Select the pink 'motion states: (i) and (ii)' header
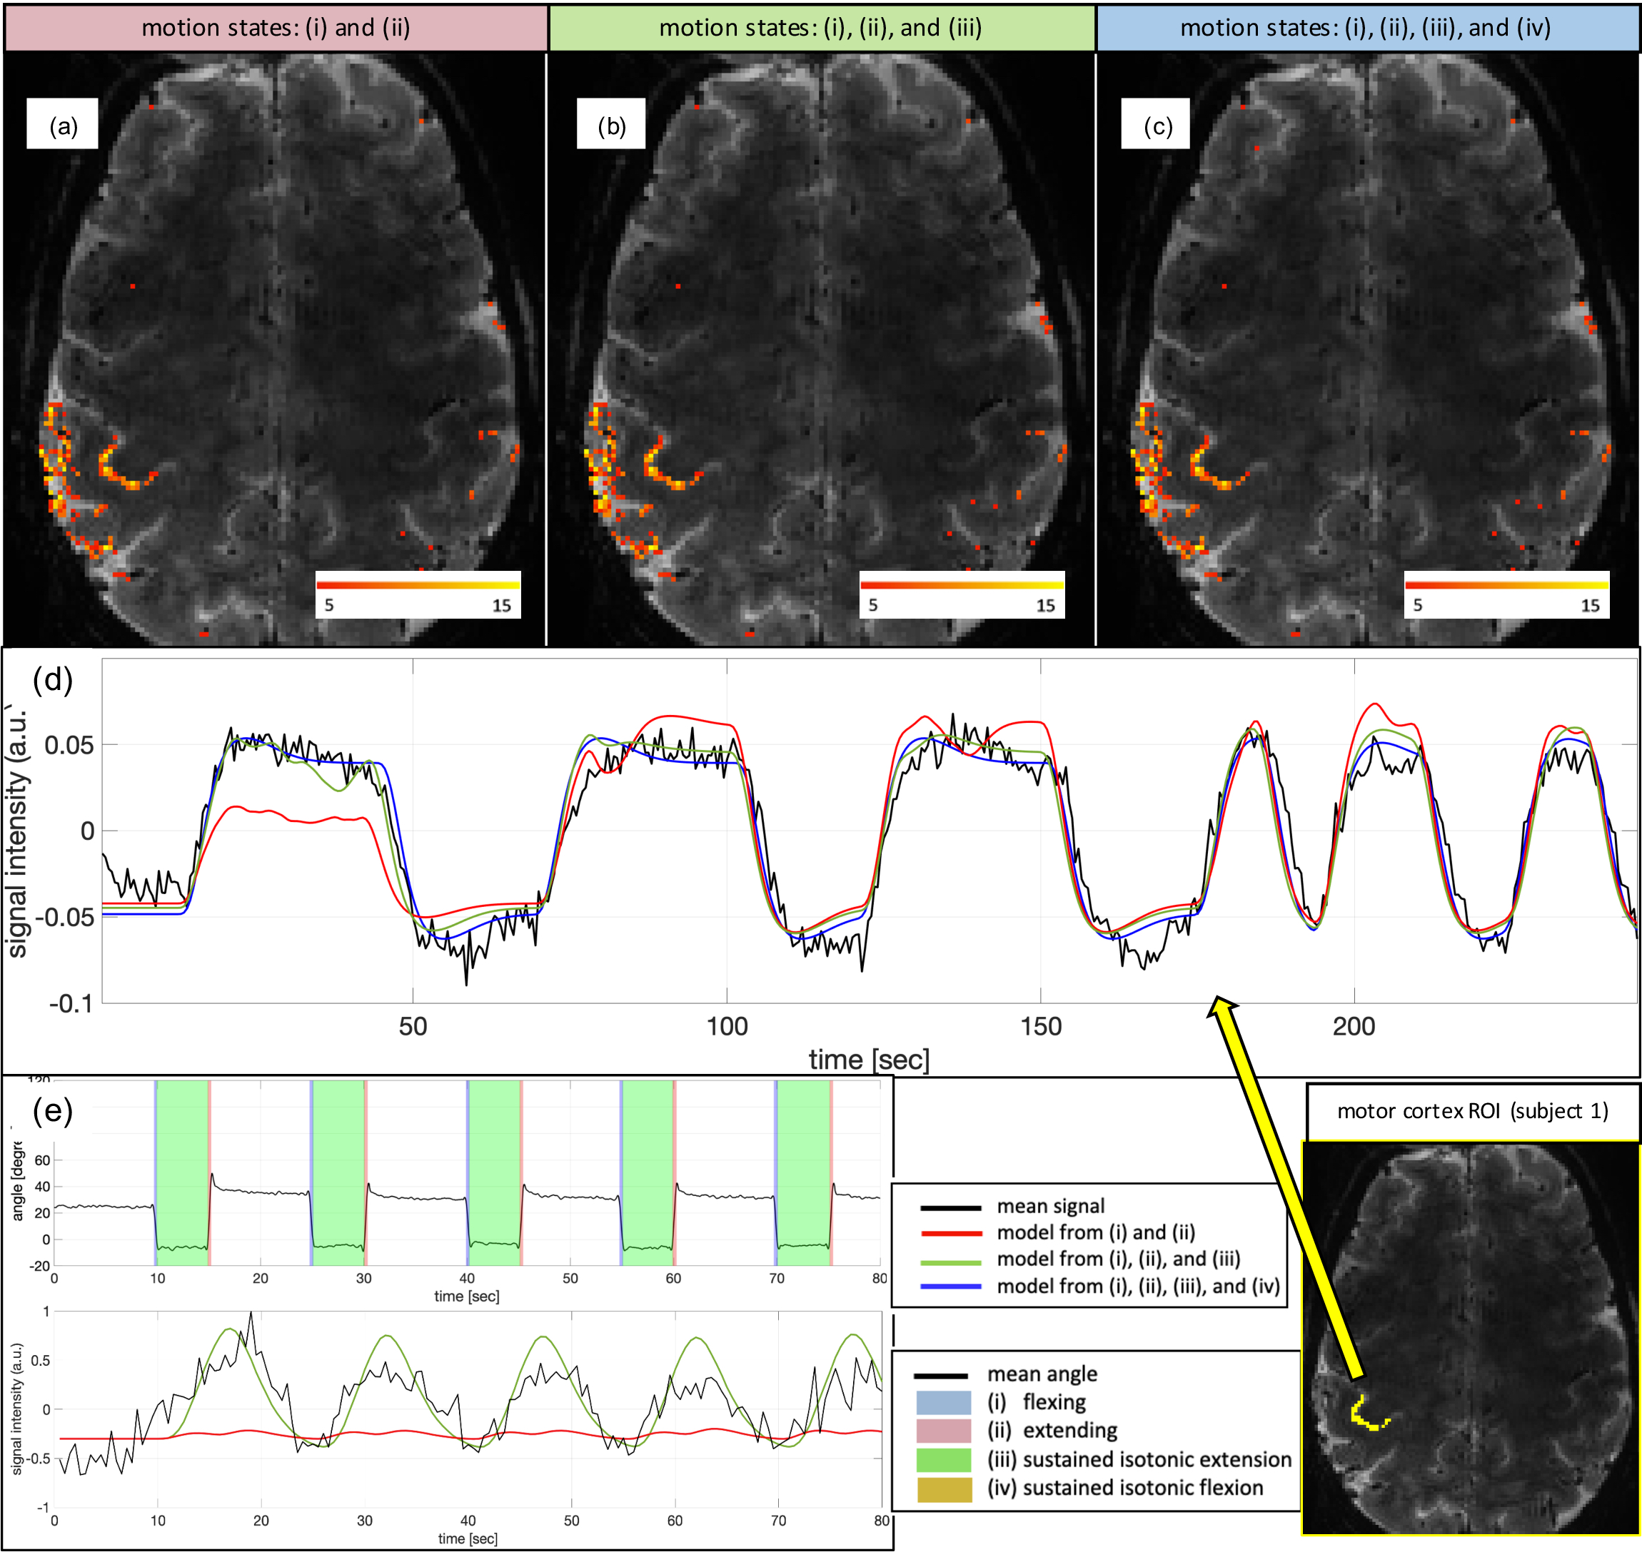The height and width of the screenshot is (1552, 1642). [x=276, y=27]
